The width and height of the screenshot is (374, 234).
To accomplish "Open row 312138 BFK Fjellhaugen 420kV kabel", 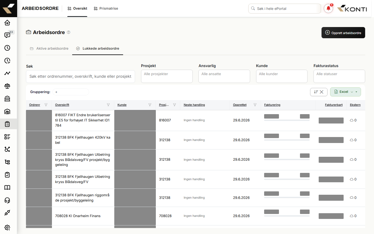I will click(196, 140).
